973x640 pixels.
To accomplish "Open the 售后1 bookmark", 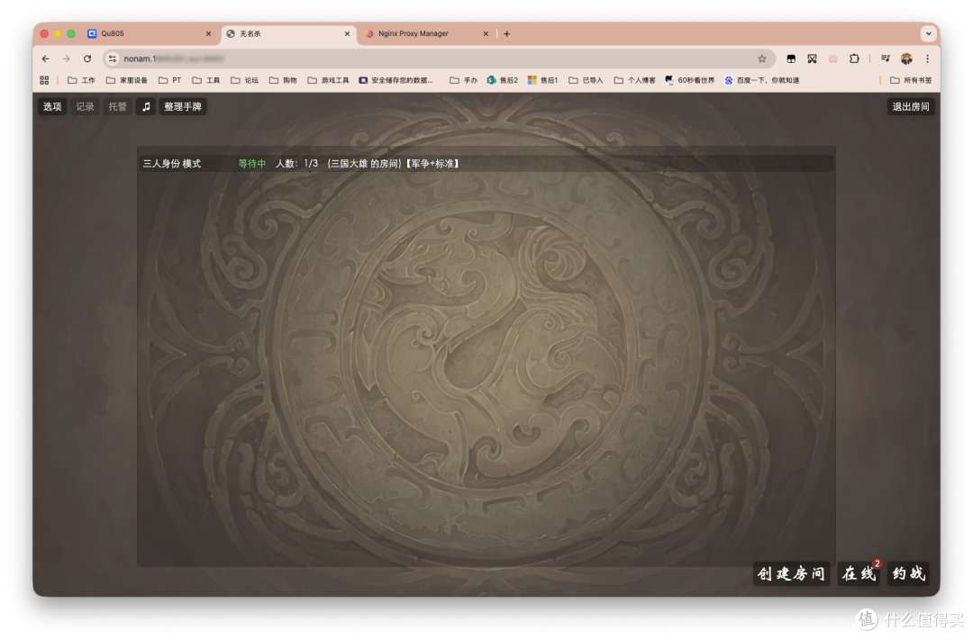I will pyautogui.click(x=543, y=80).
